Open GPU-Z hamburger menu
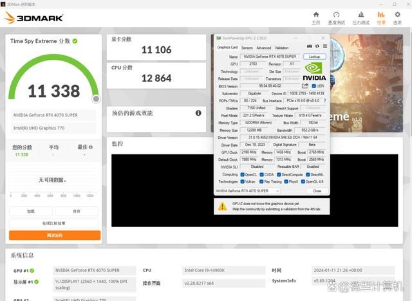 [325, 46]
